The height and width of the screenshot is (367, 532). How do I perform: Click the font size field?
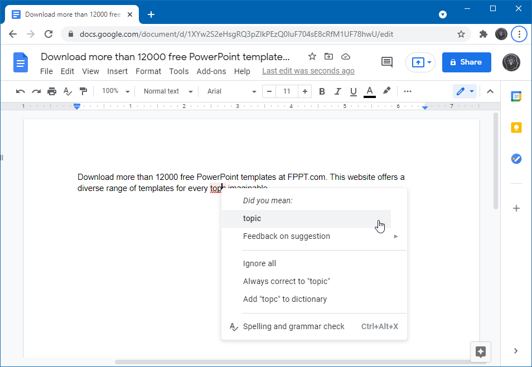coord(287,91)
